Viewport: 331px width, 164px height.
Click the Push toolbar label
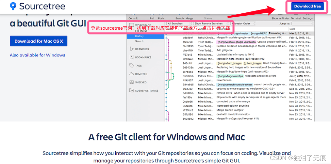pos(161,18)
